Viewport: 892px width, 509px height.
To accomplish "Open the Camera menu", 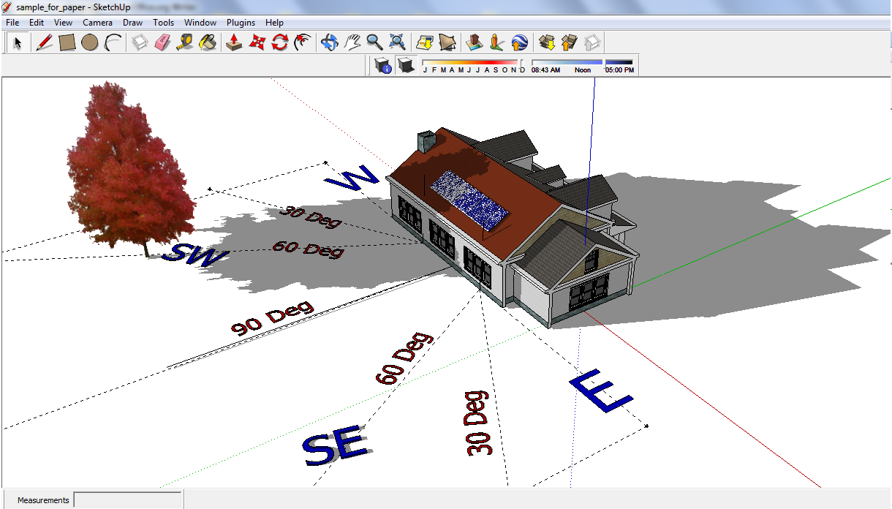I will tap(97, 23).
